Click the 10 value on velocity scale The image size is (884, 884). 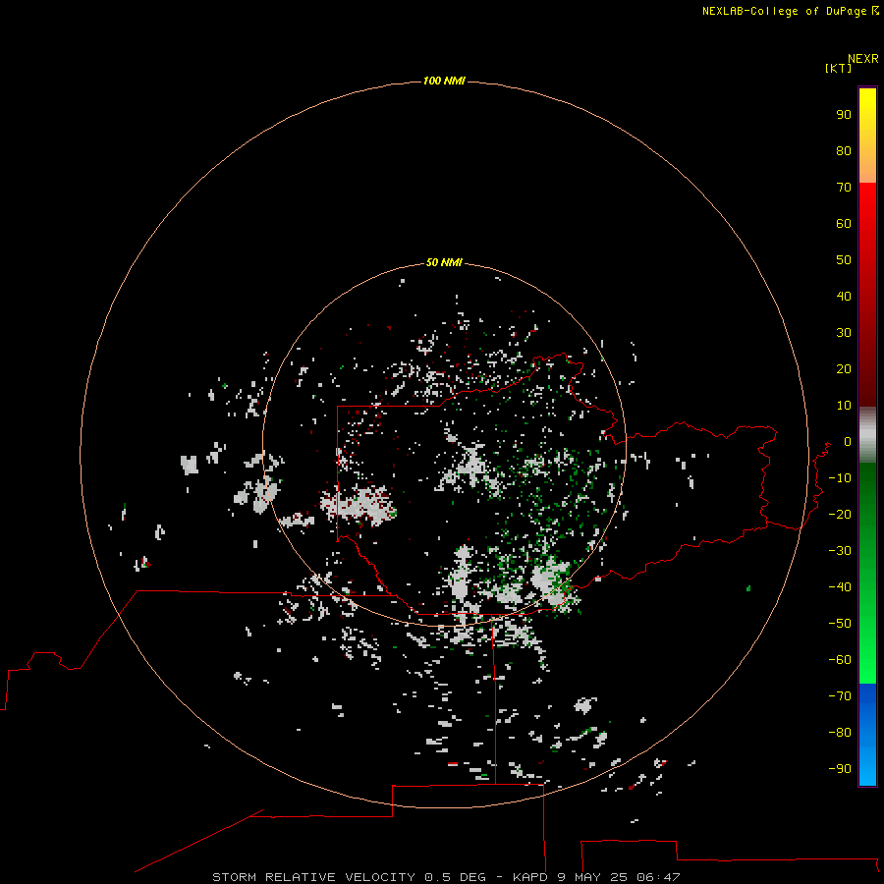[844, 406]
